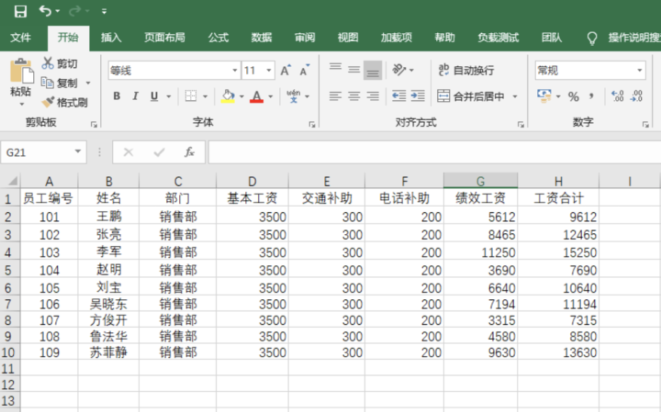This screenshot has height=412, width=661.
Task: Click the Insert Function fx button
Action: 189,152
